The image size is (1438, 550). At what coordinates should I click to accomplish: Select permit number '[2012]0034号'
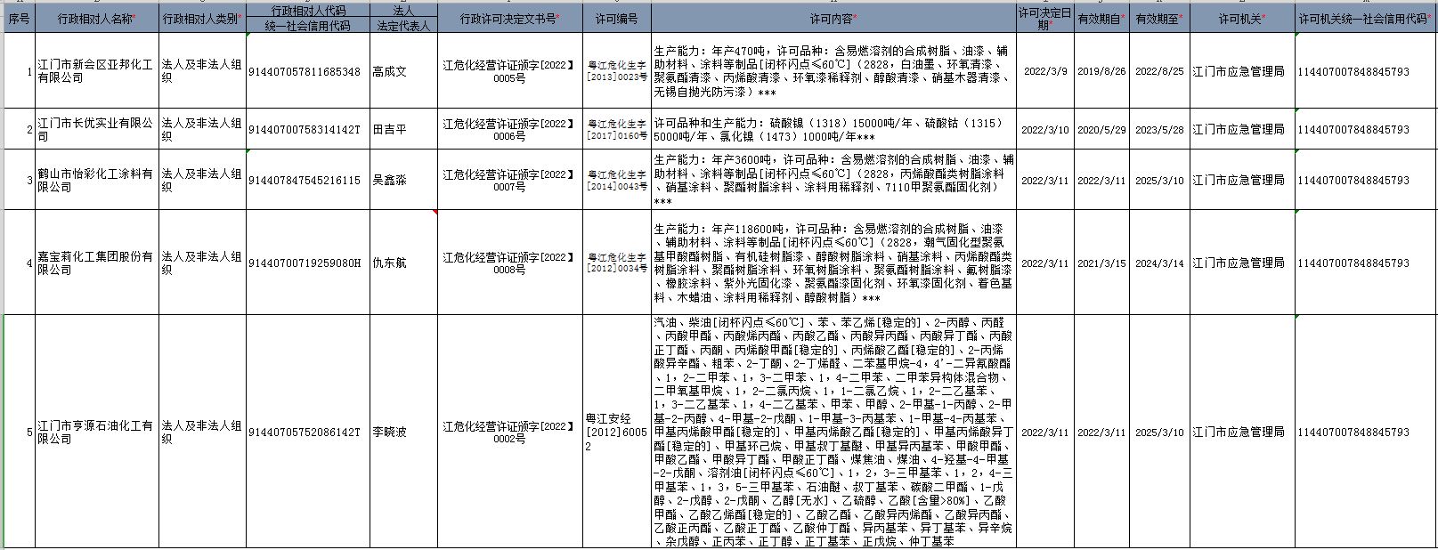617,263
